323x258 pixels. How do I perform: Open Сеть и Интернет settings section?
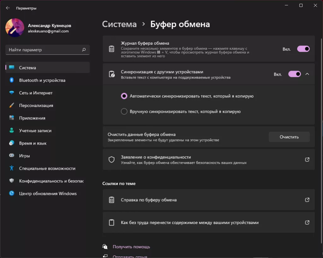(36, 93)
